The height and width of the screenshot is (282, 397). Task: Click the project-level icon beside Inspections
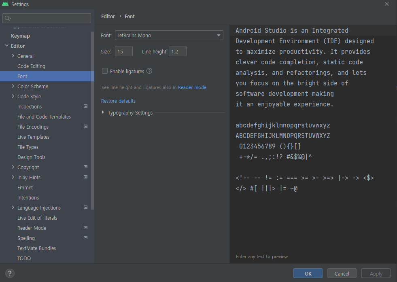point(85,106)
